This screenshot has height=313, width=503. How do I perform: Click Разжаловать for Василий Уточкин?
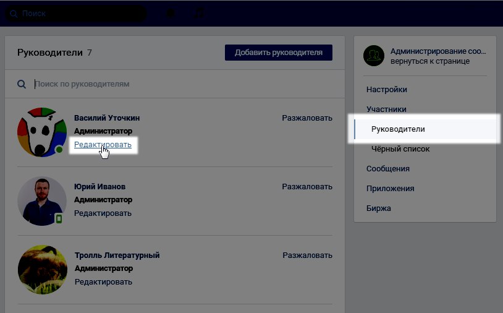point(307,118)
